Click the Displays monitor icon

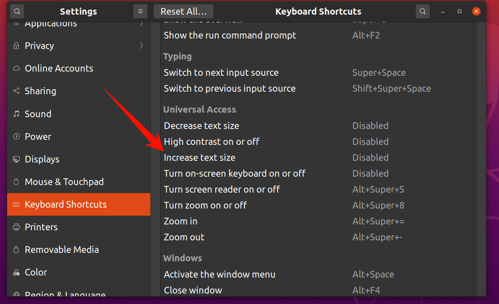pyautogui.click(x=16, y=159)
